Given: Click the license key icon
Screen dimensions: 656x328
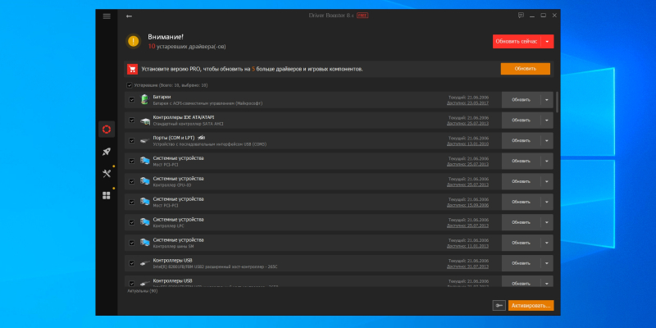Looking at the screenshot, I should click(499, 305).
